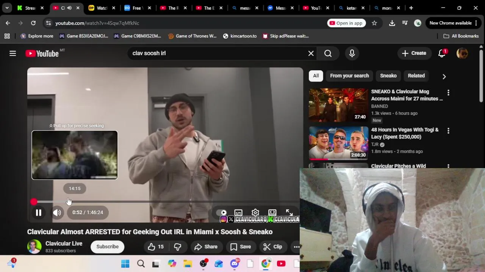The width and height of the screenshot is (485, 272).
Task: Share this video
Action: (x=206, y=247)
